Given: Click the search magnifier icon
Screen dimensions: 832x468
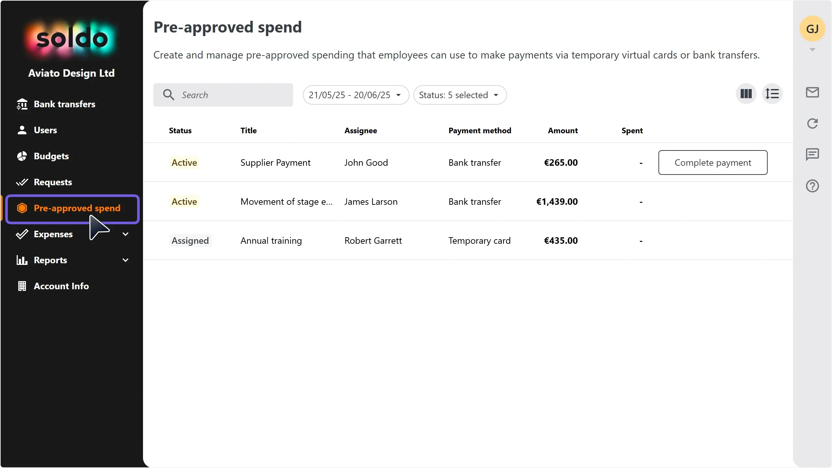Looking at the screenshot, I should coord(169,95).
